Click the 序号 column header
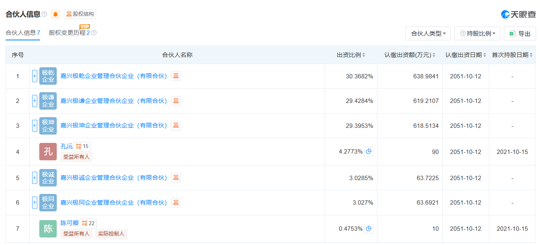Viewport: 540px width, 245px height. [x=17, y=55]
